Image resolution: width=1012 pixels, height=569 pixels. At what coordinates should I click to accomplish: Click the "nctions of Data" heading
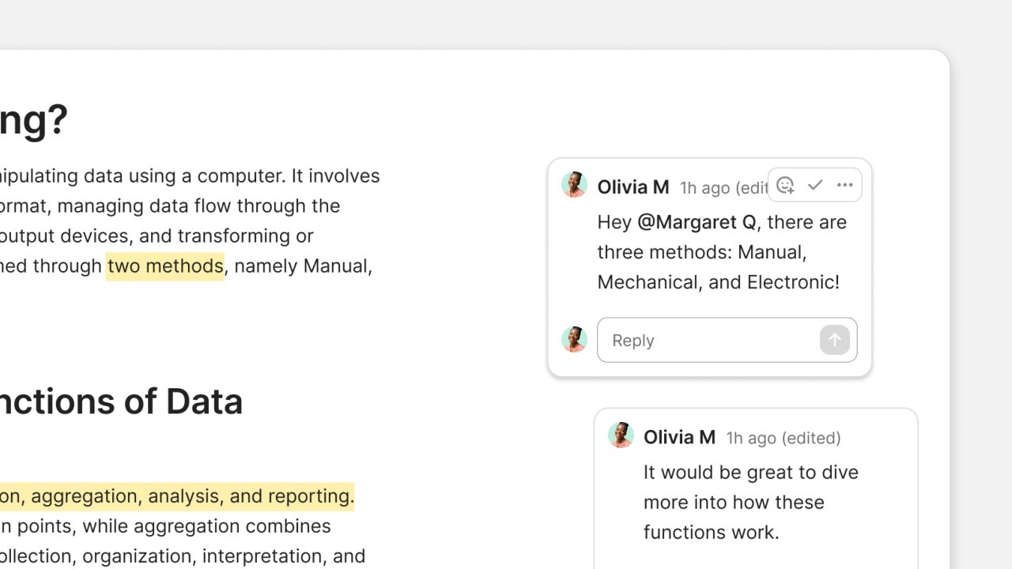[121, 401]
